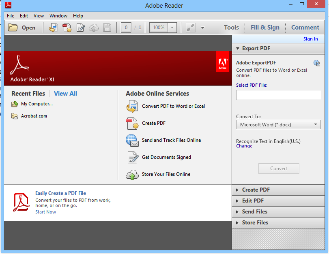Open the zoom level dropdown arrow

[x=172, y=28]
